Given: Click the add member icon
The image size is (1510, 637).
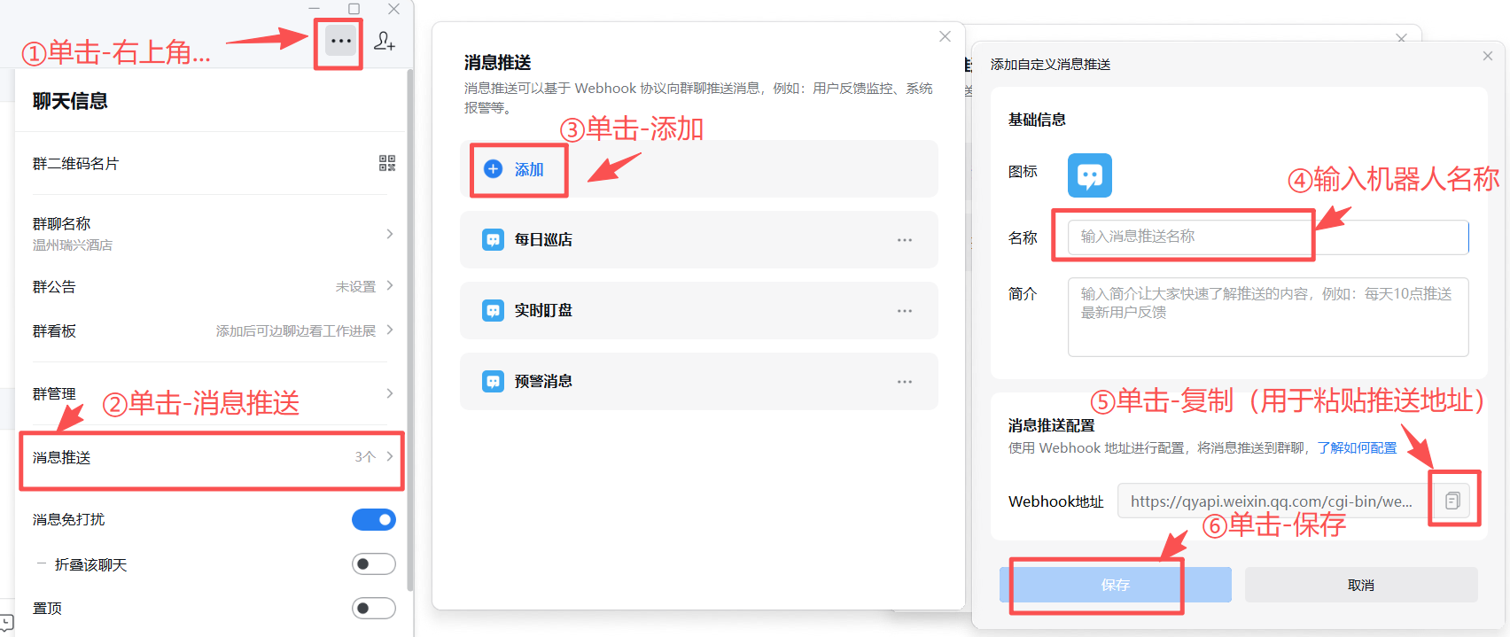Looking at the screenshot, I should [384, 41].
